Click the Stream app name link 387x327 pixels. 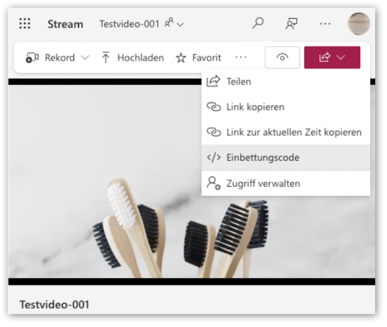point(65,24)
